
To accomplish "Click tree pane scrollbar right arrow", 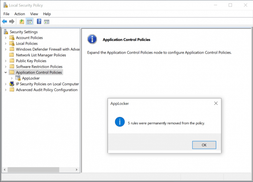I will tap(76, 170).
